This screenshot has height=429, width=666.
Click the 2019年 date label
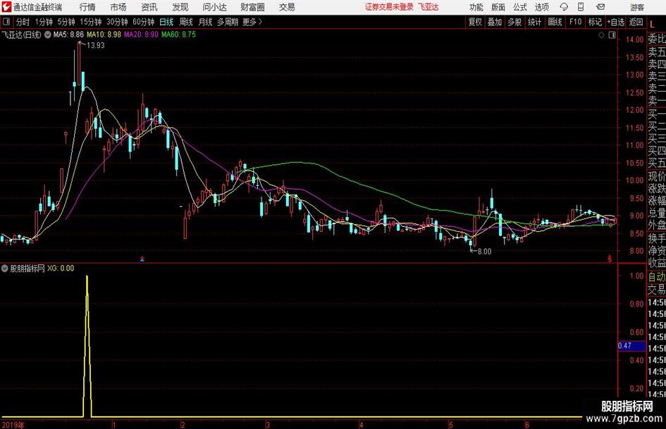click(13, 425)
